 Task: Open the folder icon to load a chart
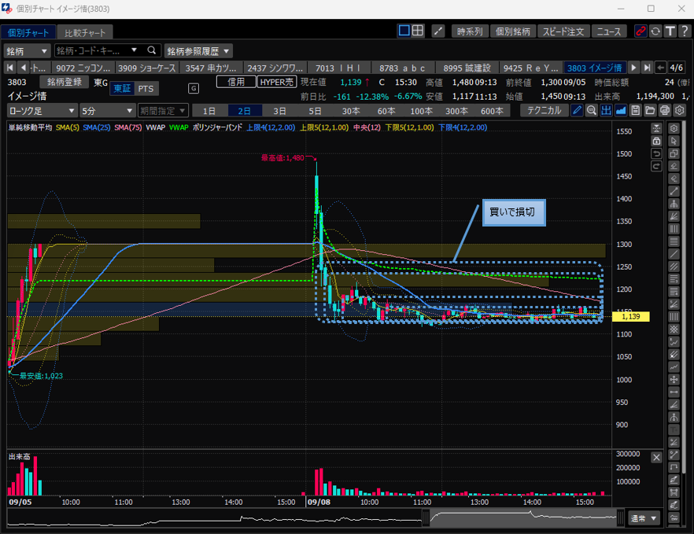tap(651, 110)
